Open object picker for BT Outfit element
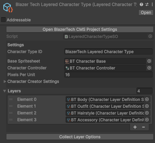Image resolution: width=155 pixels, height=143 pixels. click(x=147, y=106)
